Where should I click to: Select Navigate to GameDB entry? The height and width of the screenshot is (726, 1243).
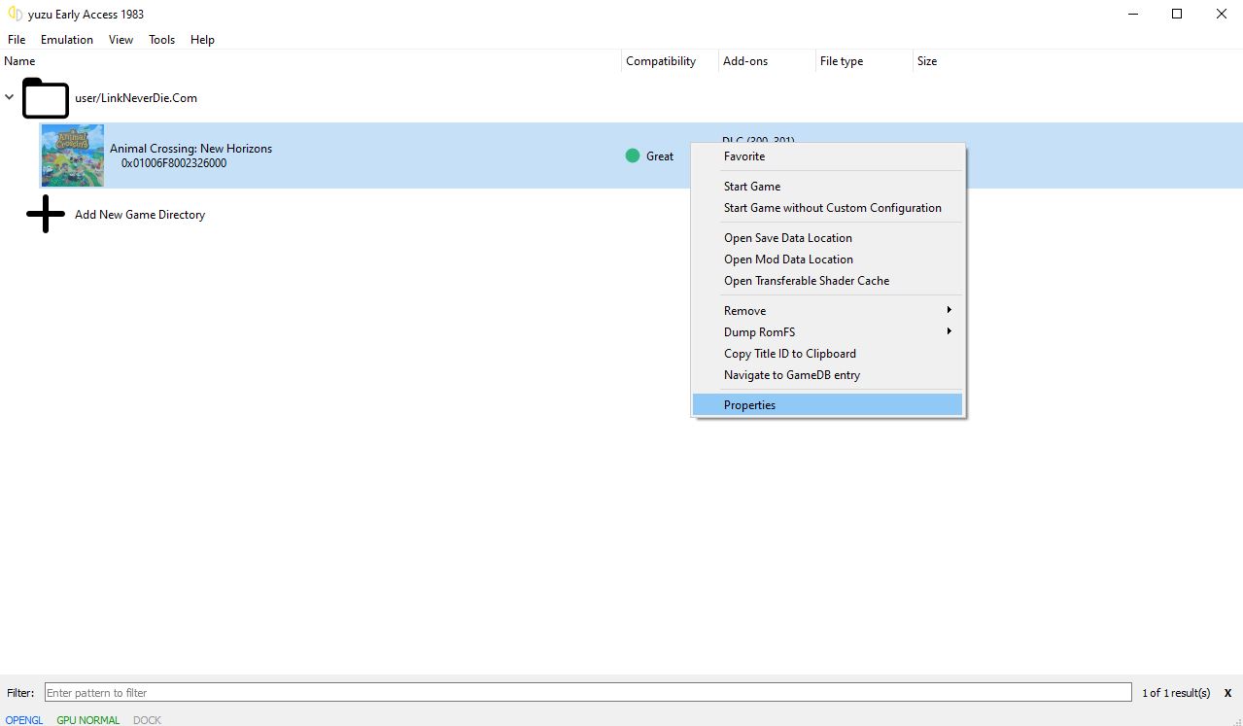coord(828,375)
